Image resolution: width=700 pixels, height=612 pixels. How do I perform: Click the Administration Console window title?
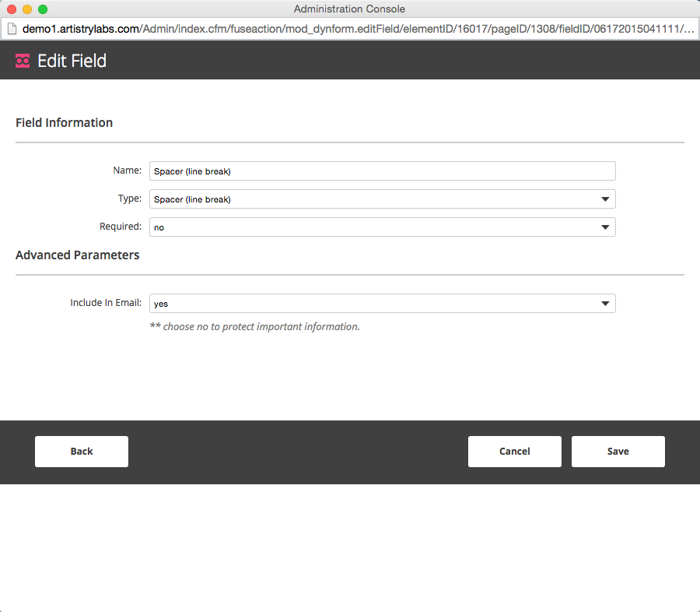(349, 9)
